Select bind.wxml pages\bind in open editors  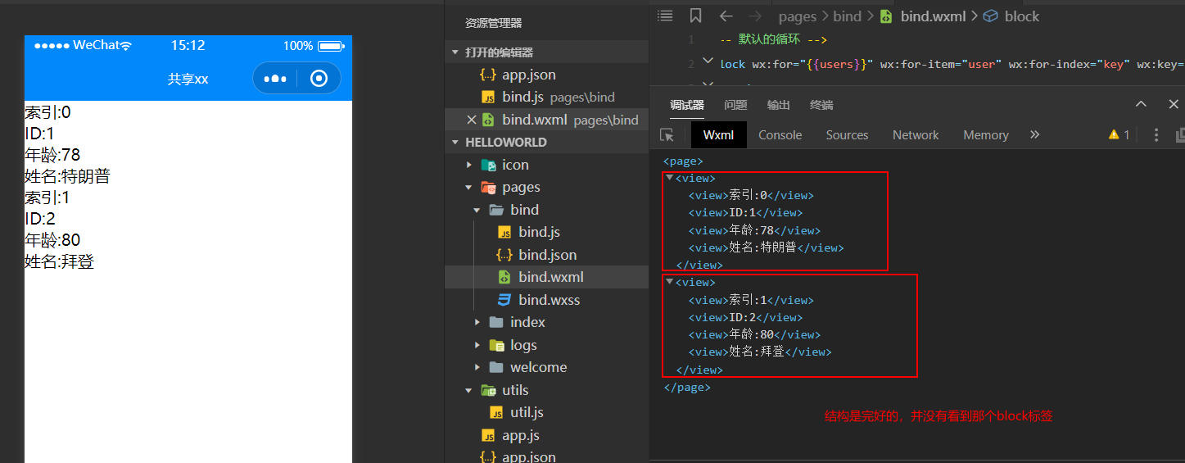click(546, 120)
